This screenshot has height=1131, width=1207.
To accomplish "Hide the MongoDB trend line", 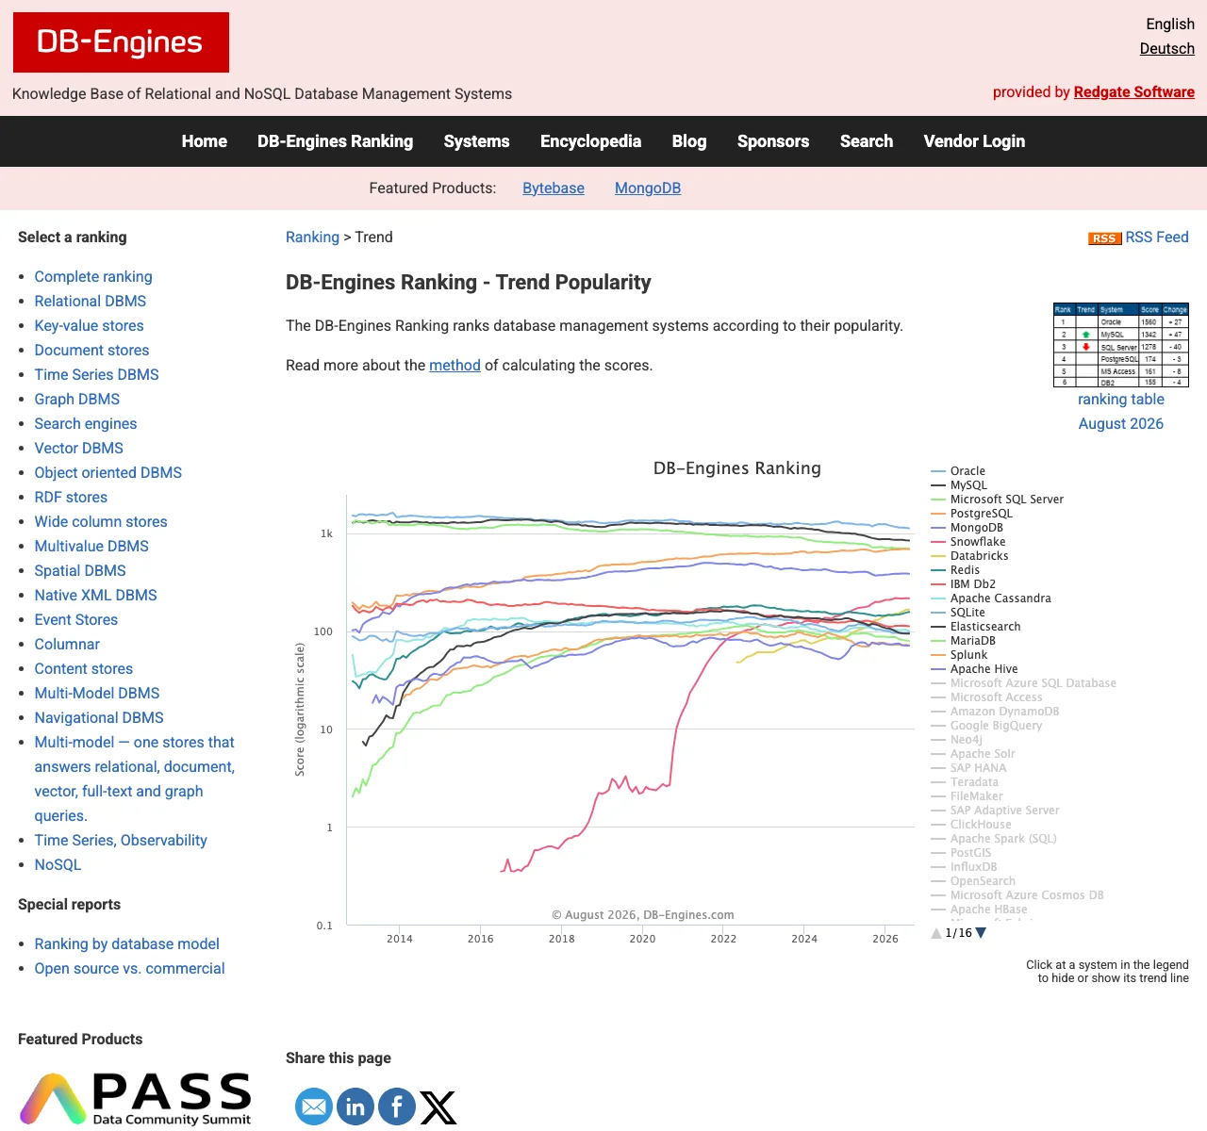I will click(x=967, y=528).
